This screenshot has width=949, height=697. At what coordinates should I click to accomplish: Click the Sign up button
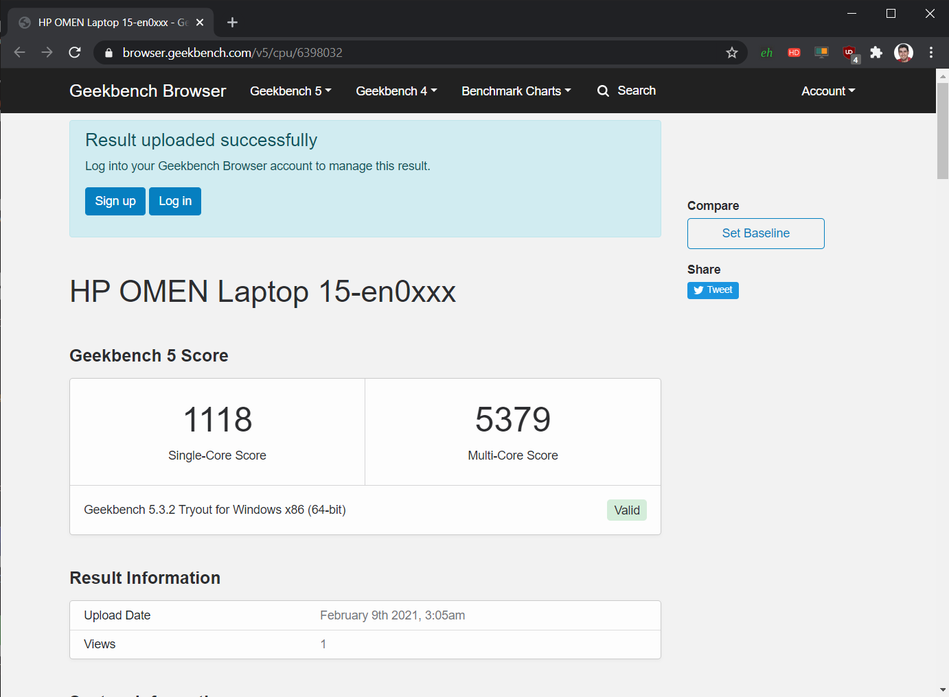point(115,201)
